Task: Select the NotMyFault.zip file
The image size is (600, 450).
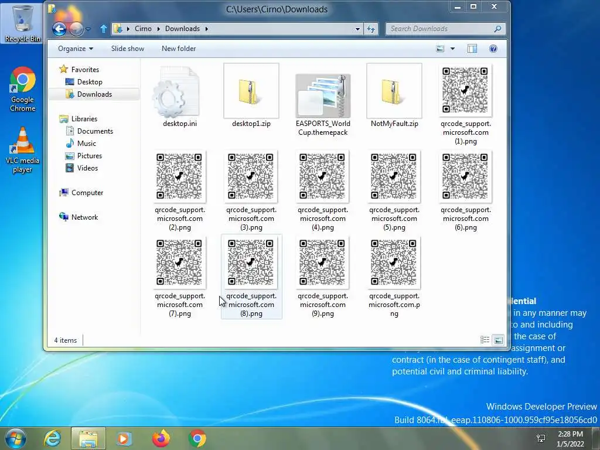Action: click(x=394, y=96)
